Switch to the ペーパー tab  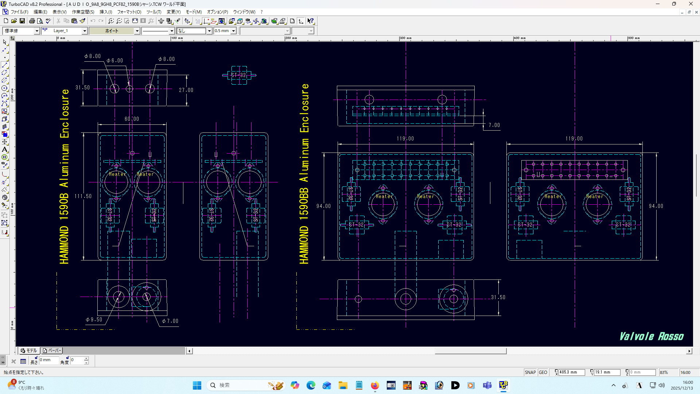(x=52, y=351)
